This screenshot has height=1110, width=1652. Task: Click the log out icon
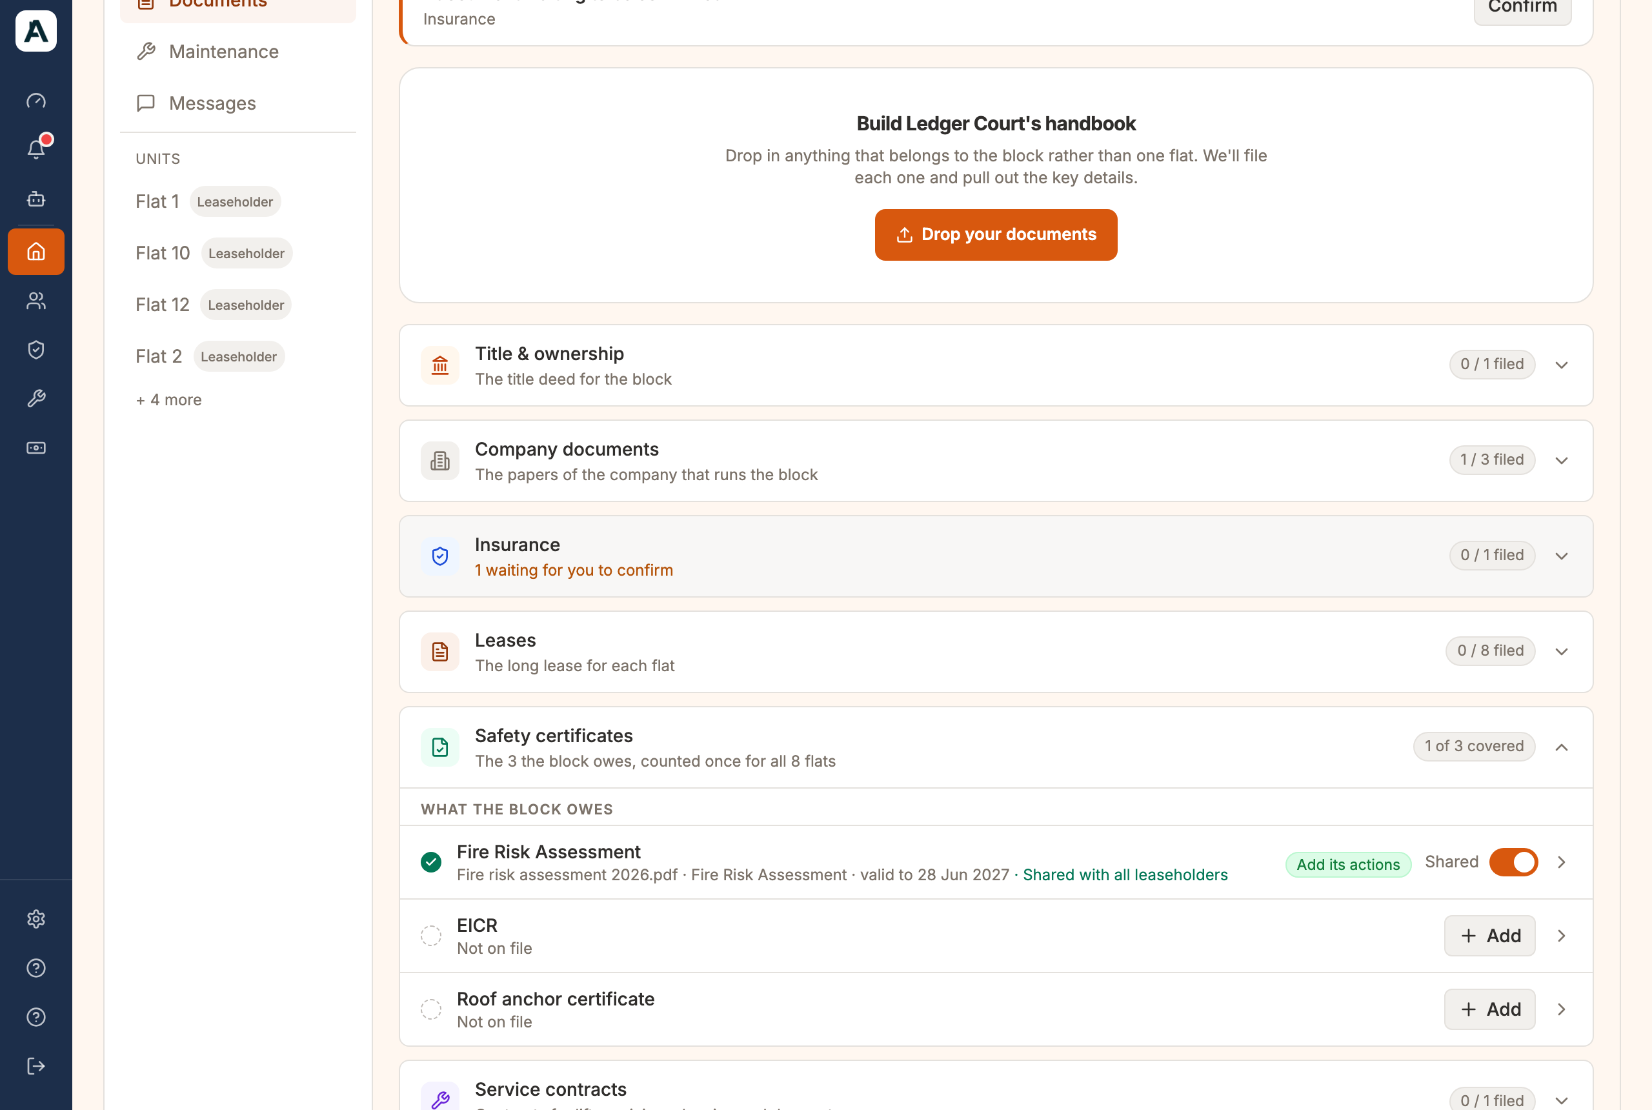[x=36, y=1066]
